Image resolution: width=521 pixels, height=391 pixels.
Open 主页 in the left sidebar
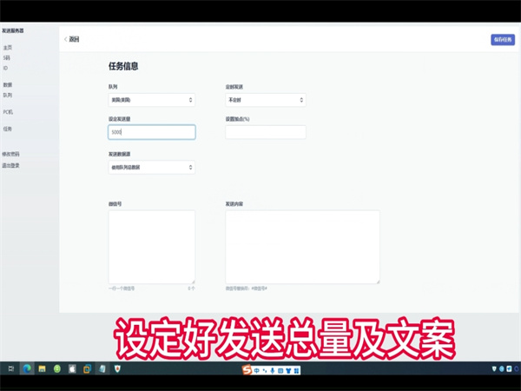pyautogui.click(x=8, y=48)
